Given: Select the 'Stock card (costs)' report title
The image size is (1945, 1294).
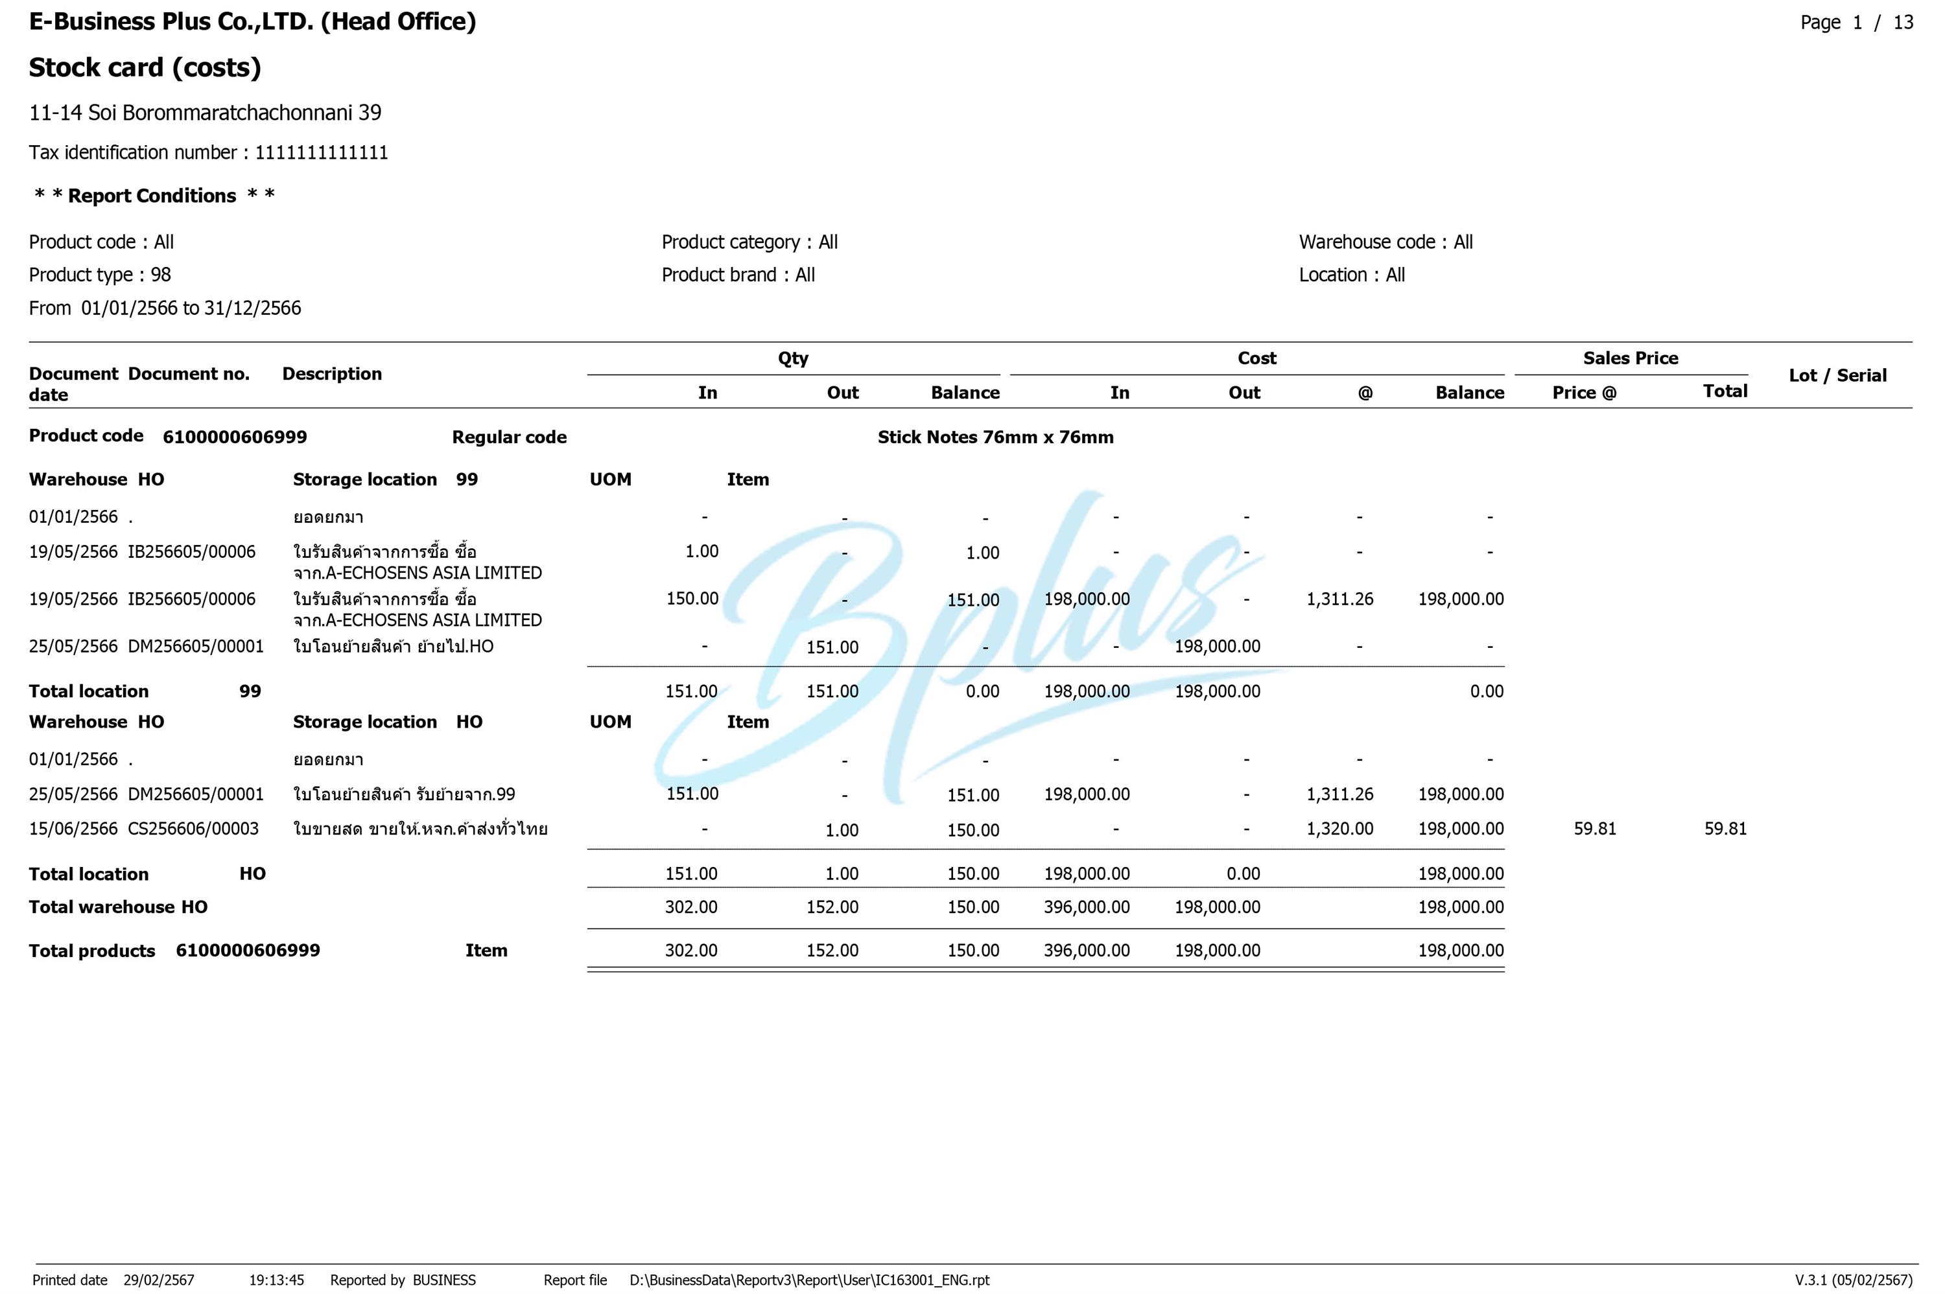Looking at the screenshot, I should pyautogui.click(x=145, y=67).
